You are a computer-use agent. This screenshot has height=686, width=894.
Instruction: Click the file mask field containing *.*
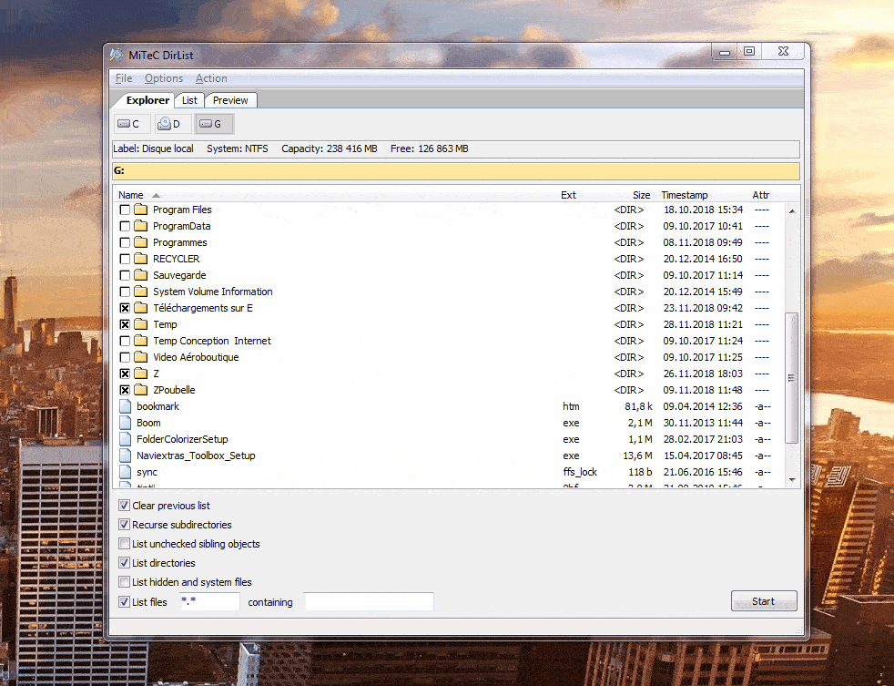click(209, 601)
